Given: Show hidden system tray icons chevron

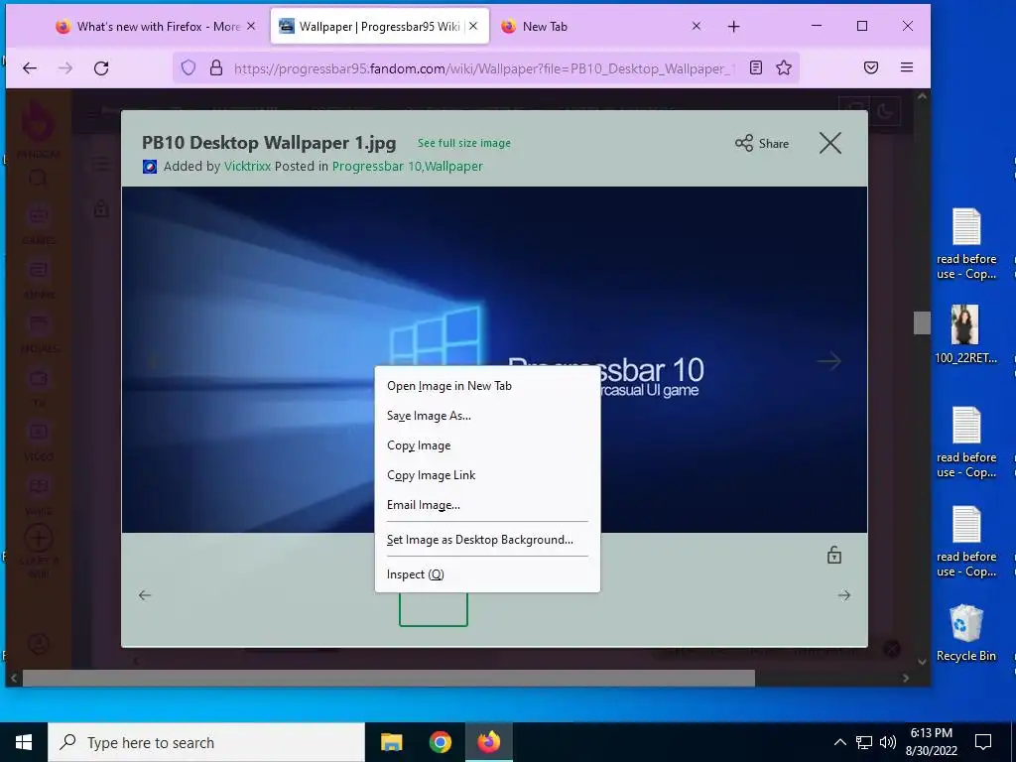Looking at the screenshot, I should tap(839, 742).
